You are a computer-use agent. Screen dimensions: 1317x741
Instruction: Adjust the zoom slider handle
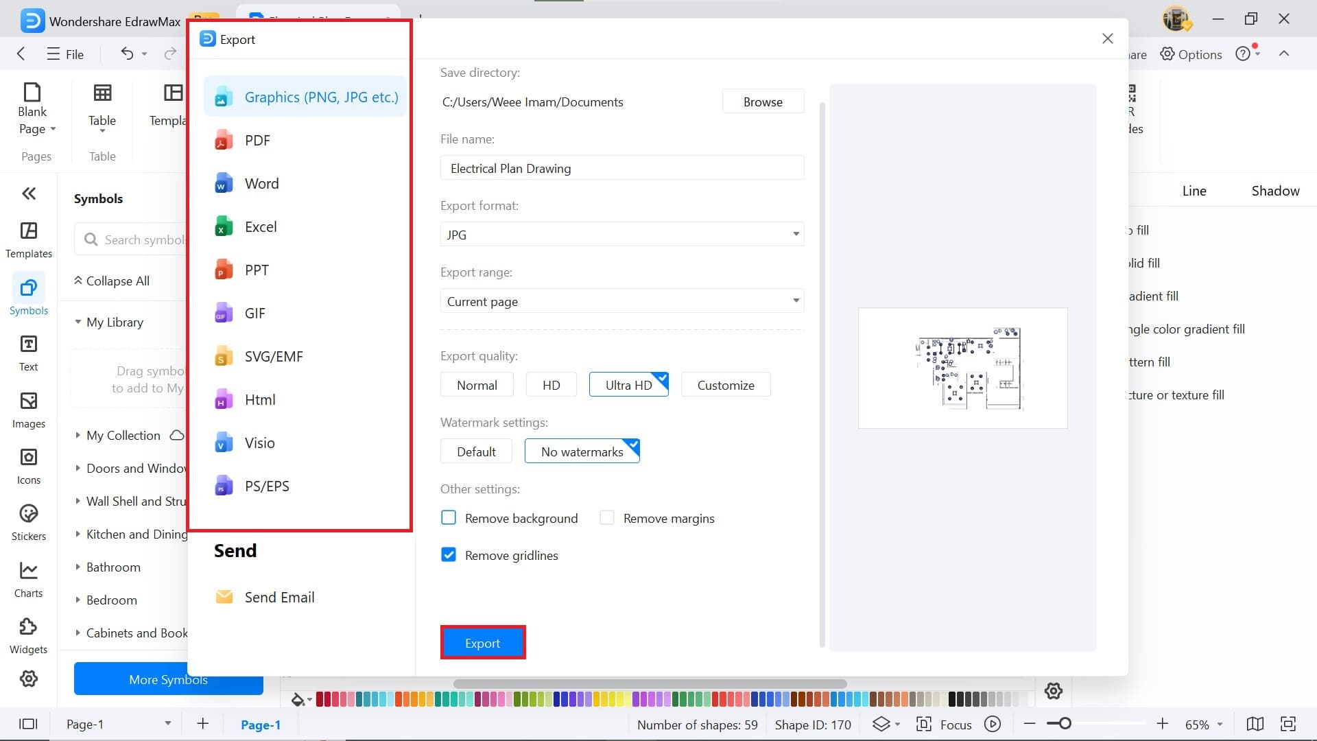pos(1065,724)
